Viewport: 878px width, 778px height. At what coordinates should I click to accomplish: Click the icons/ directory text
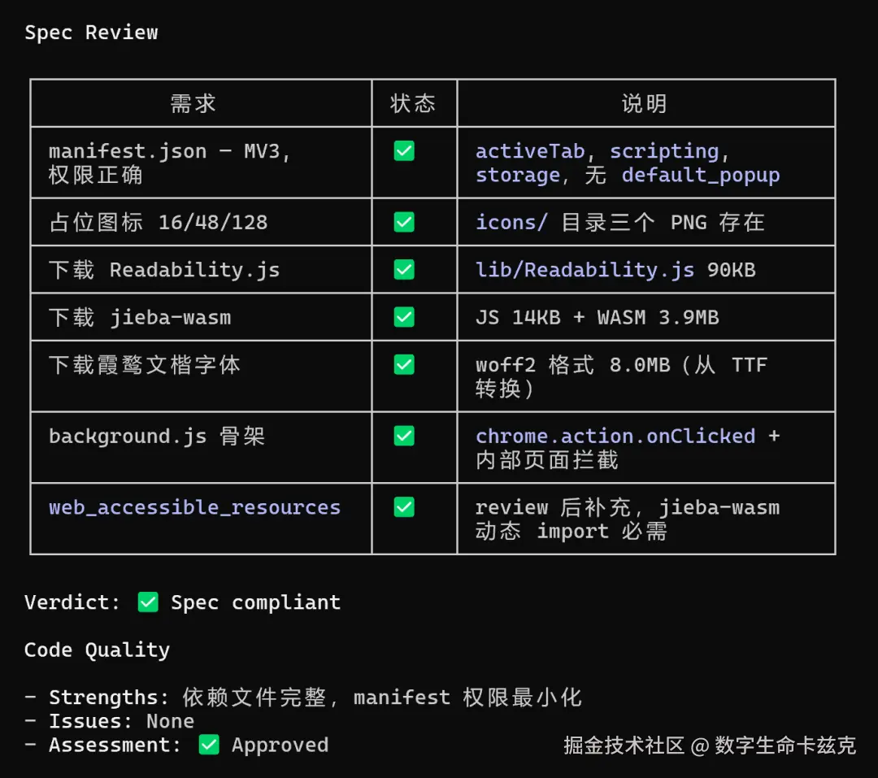point(511,223)
